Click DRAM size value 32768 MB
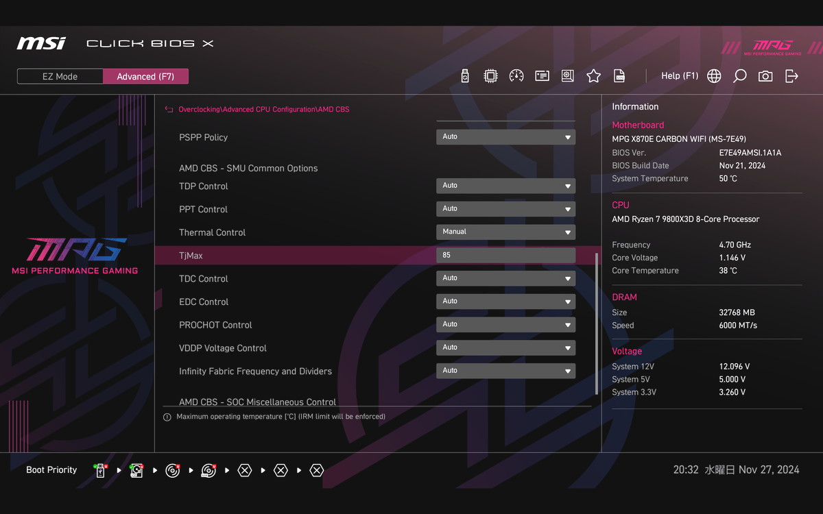823x514 pixels. tap(737, 313)
